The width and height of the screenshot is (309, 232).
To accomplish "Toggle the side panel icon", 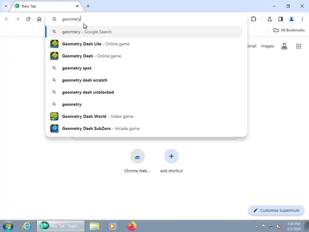I will point(281,19).
